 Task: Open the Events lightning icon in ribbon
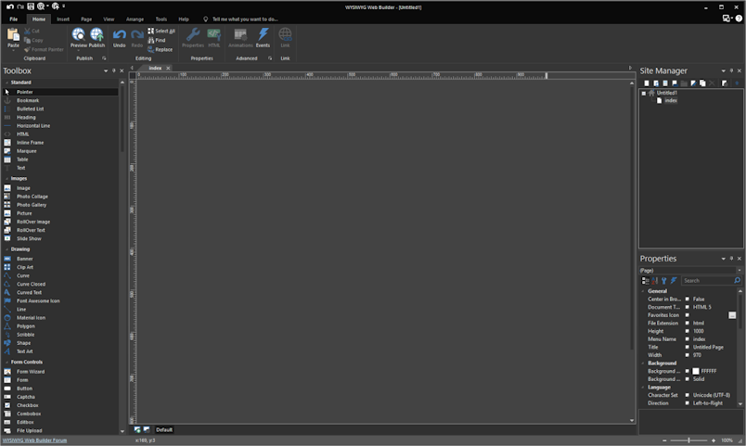point(264,34)
